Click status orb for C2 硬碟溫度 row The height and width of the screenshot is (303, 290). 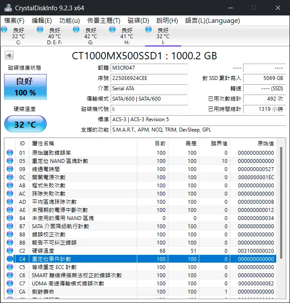(10, 251)
